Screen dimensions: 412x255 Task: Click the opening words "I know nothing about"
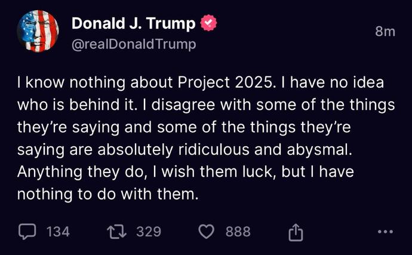pyautogui.click(x=96, y=82)
